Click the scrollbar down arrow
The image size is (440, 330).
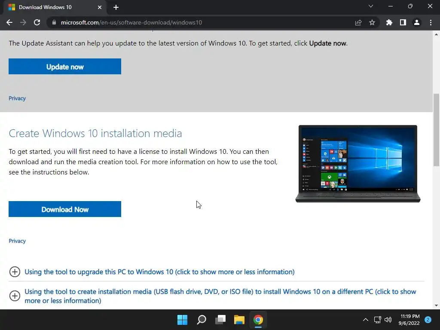[x=436, y=306]
